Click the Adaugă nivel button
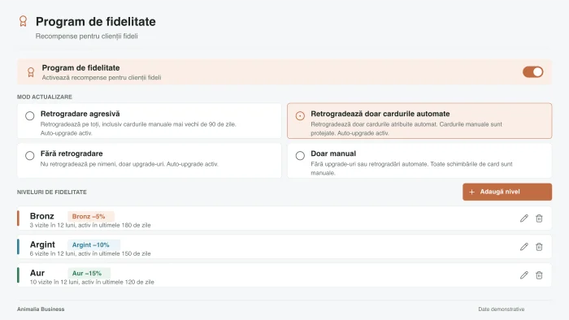The width and height of the screenshot is (569, 320). coord(507,192)
